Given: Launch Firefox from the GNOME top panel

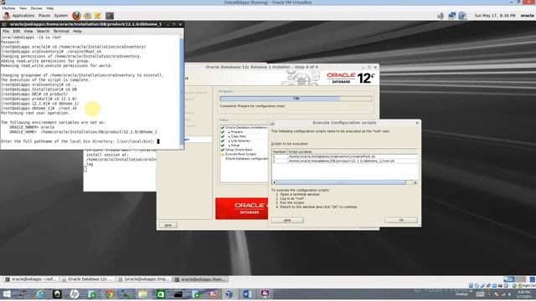Looking at the screenshot, I should (x=76, y=16).
